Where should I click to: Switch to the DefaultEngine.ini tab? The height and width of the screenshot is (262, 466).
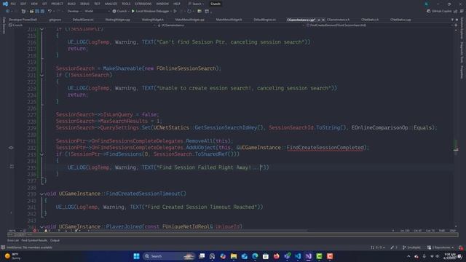pos(265,20)
